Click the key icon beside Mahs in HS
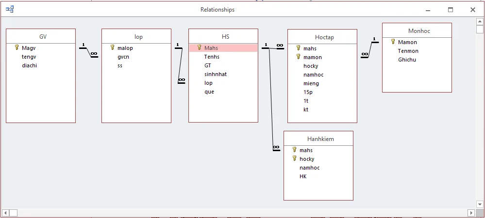The image size is (485, 218). coord(199,48)
